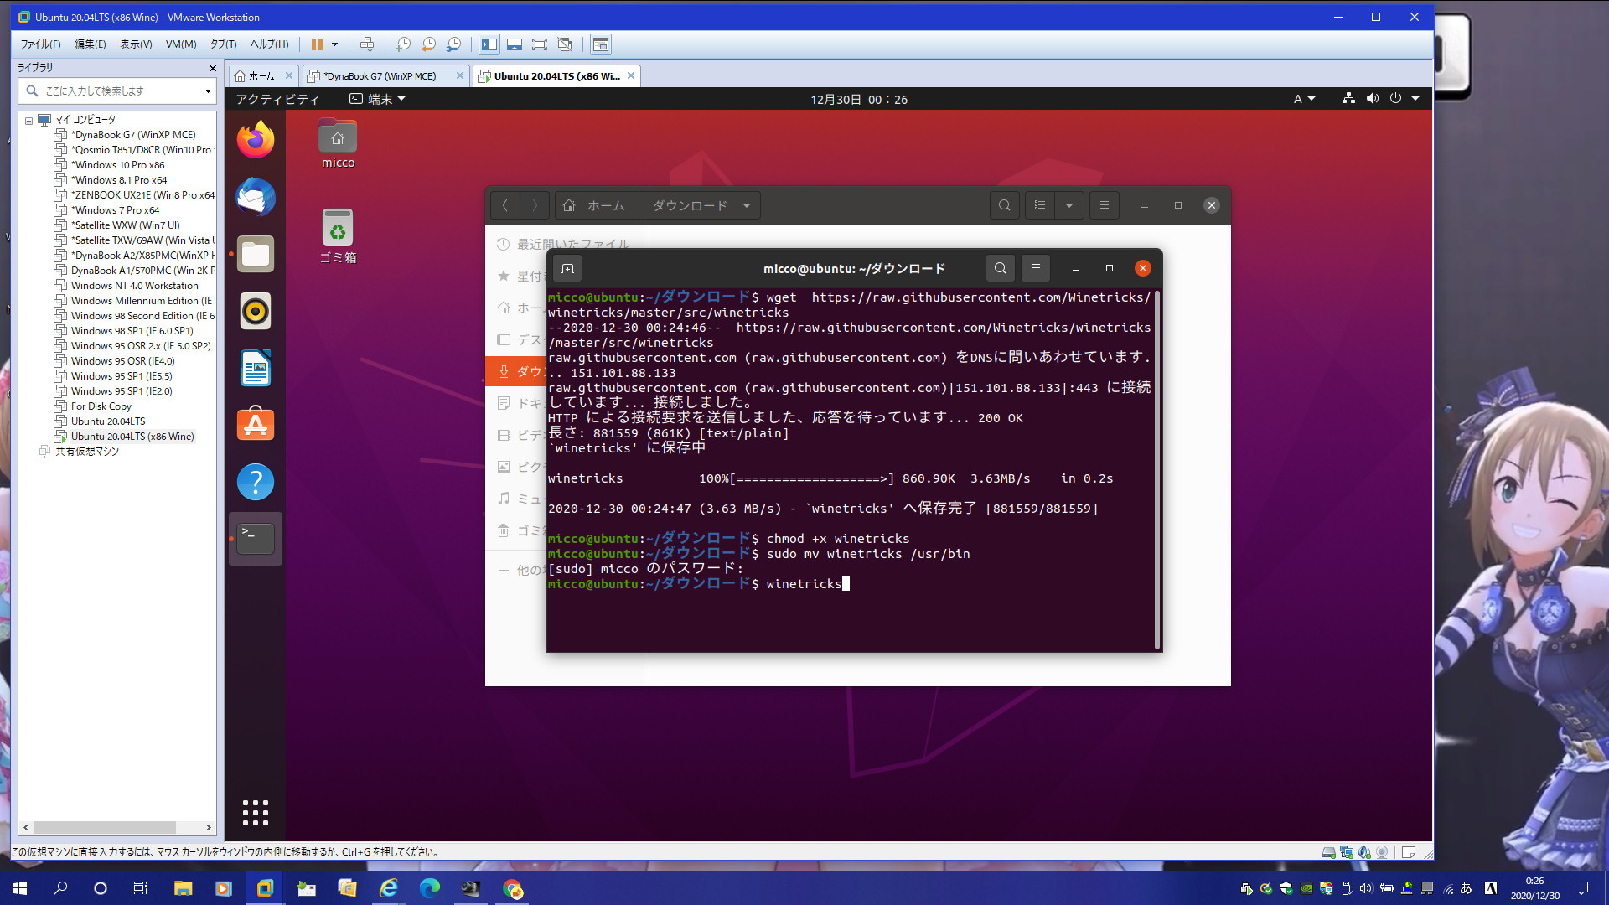Image resolution: width=1609 pixels, height=905 pixels.
Task: Launch Thunderbird from the Ubuntu dock
Action: point(256,197)
